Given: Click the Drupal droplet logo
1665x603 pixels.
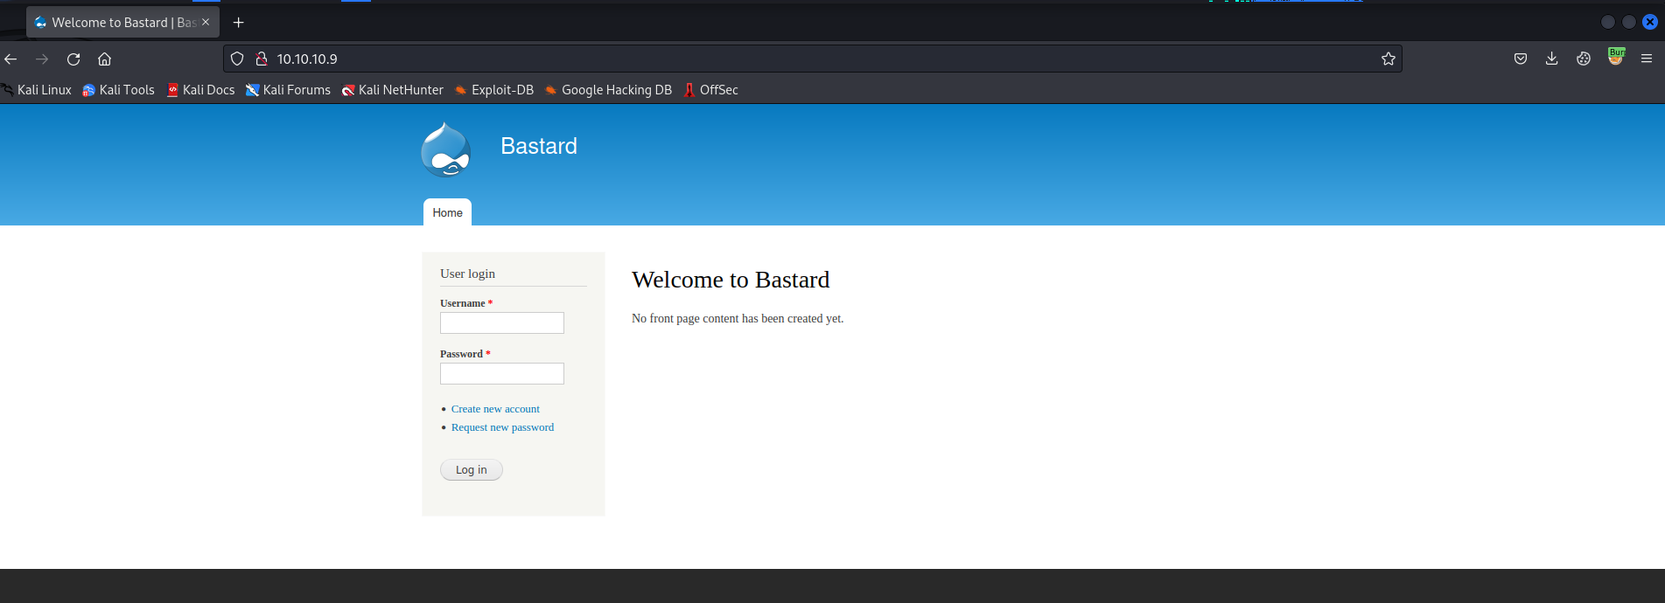Looking at the screenshot, I should [446, 150].
